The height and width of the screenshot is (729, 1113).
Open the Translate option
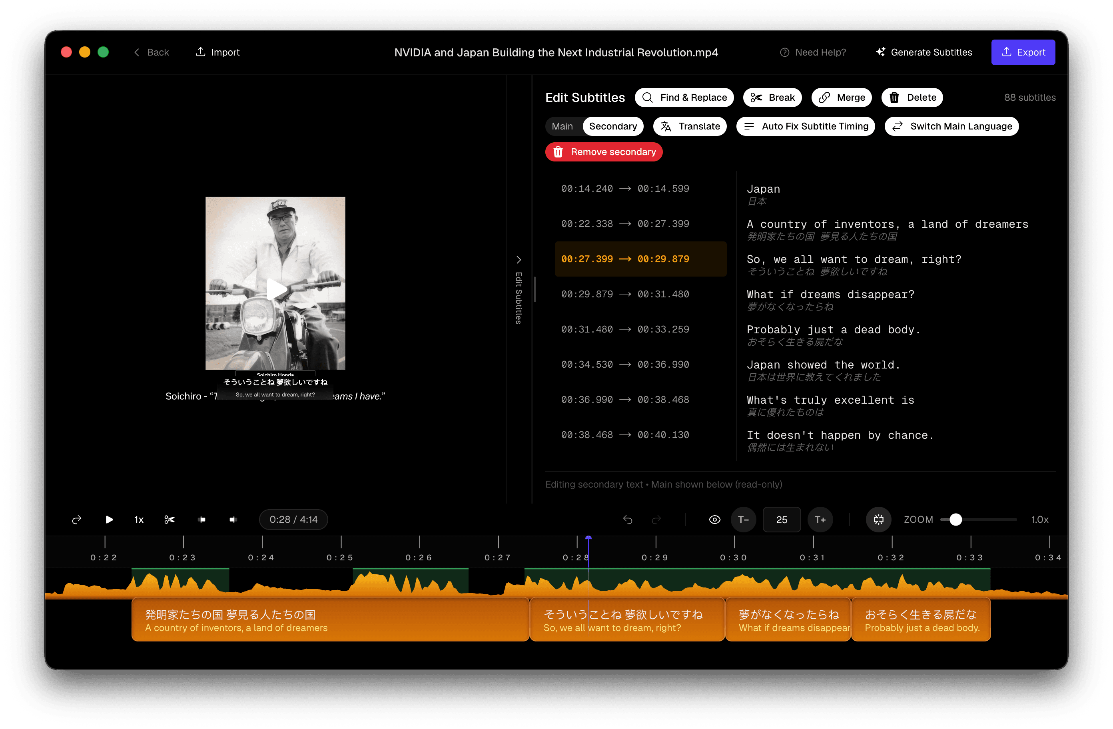[690, 126]
